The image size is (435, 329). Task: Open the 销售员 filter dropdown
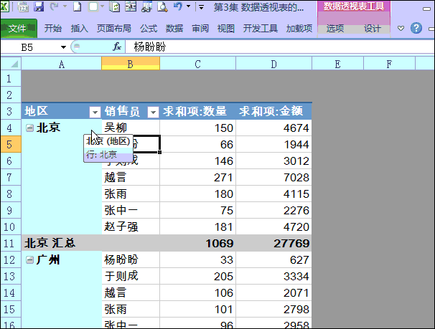click(153, 112)
